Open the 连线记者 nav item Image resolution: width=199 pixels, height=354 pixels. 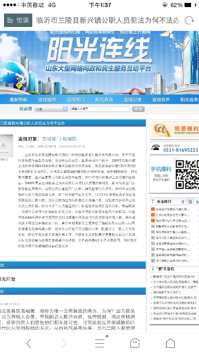[x=133, y=100]
